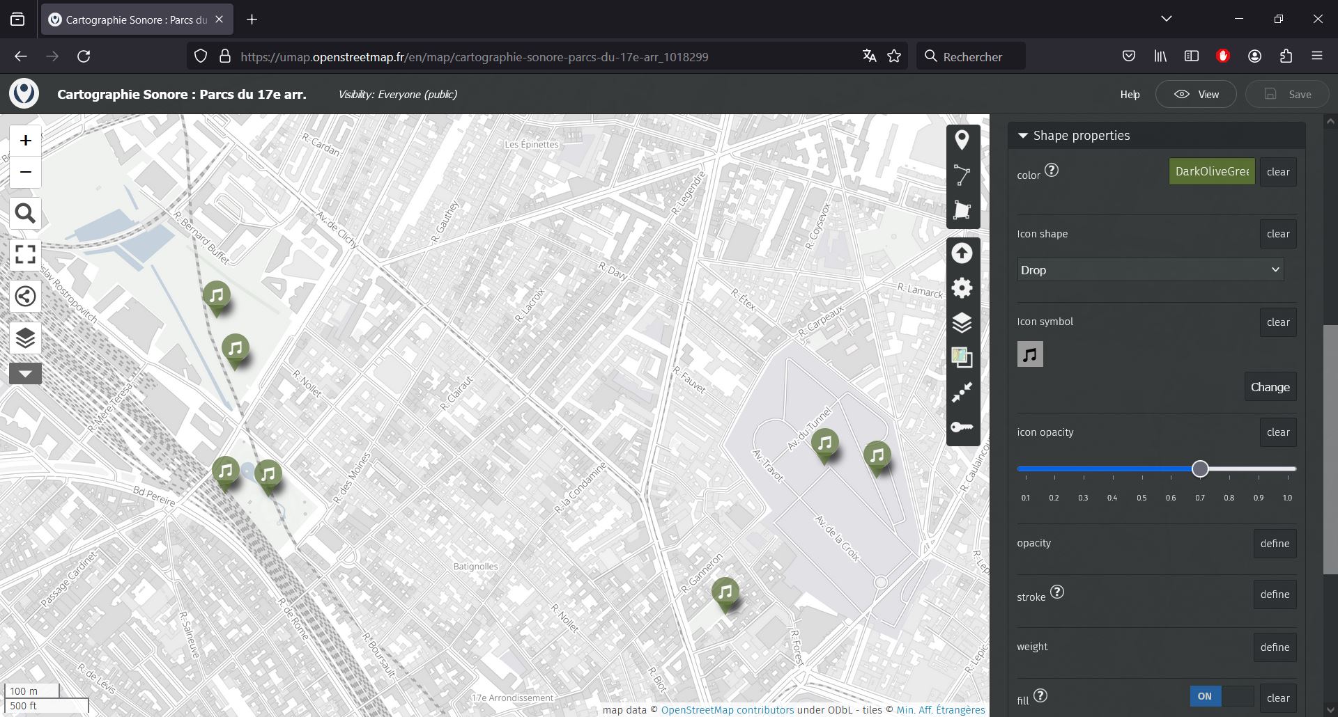Image resolution: width=1338 pixels, height=717 pixels.
Task: Expand more controls arrow under layers
Action: click(x=26, y=374)
